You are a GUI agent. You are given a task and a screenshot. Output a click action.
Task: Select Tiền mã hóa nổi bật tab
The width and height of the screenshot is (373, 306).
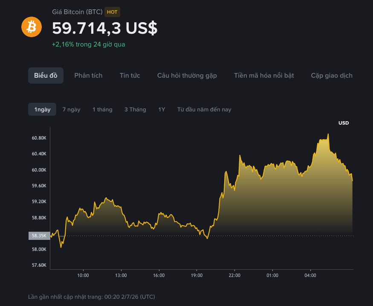(x=264, y=76)
